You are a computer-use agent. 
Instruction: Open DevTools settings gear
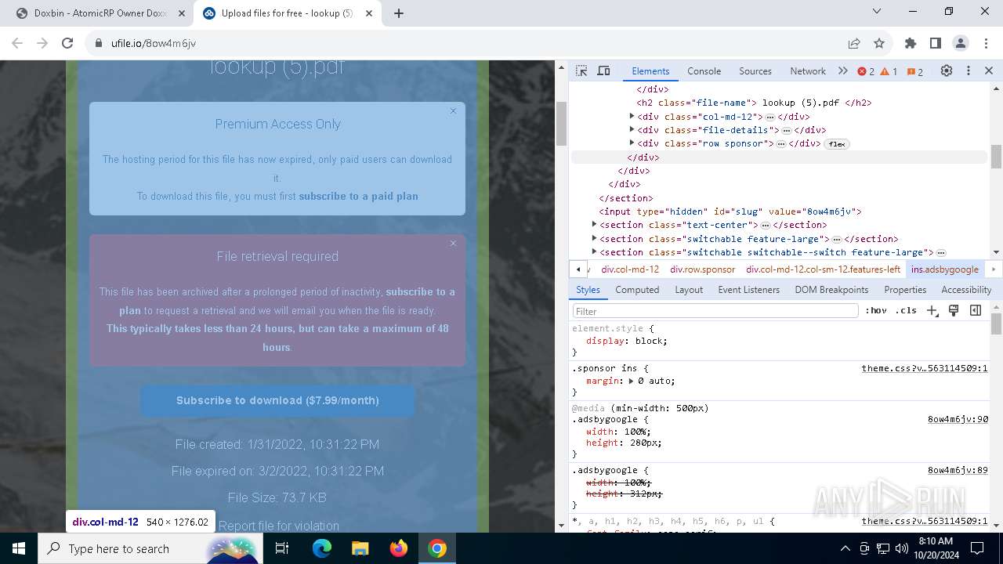tap(947, 70)
